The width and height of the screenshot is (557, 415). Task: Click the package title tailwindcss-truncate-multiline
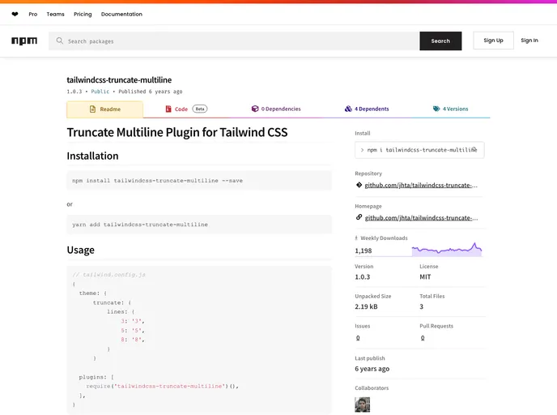[119, 80]
